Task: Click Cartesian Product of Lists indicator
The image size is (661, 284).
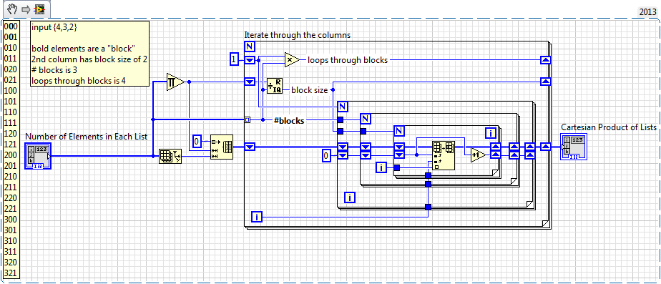Action: tap(573, 147)
